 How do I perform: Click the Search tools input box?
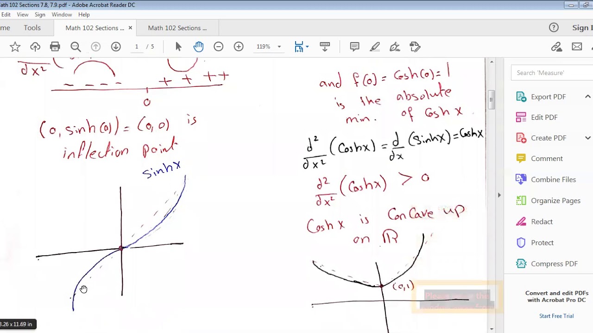[552, 73]
